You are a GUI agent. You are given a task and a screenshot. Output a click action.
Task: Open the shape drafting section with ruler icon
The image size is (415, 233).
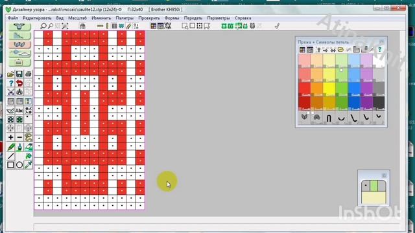pyautogui.click(x=19, y=36)
